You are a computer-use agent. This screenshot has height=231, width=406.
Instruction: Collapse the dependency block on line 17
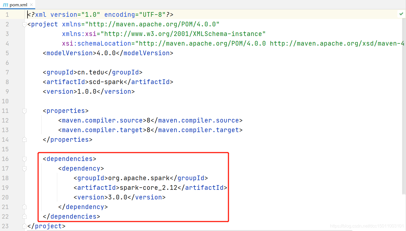(x=24, y=169)
